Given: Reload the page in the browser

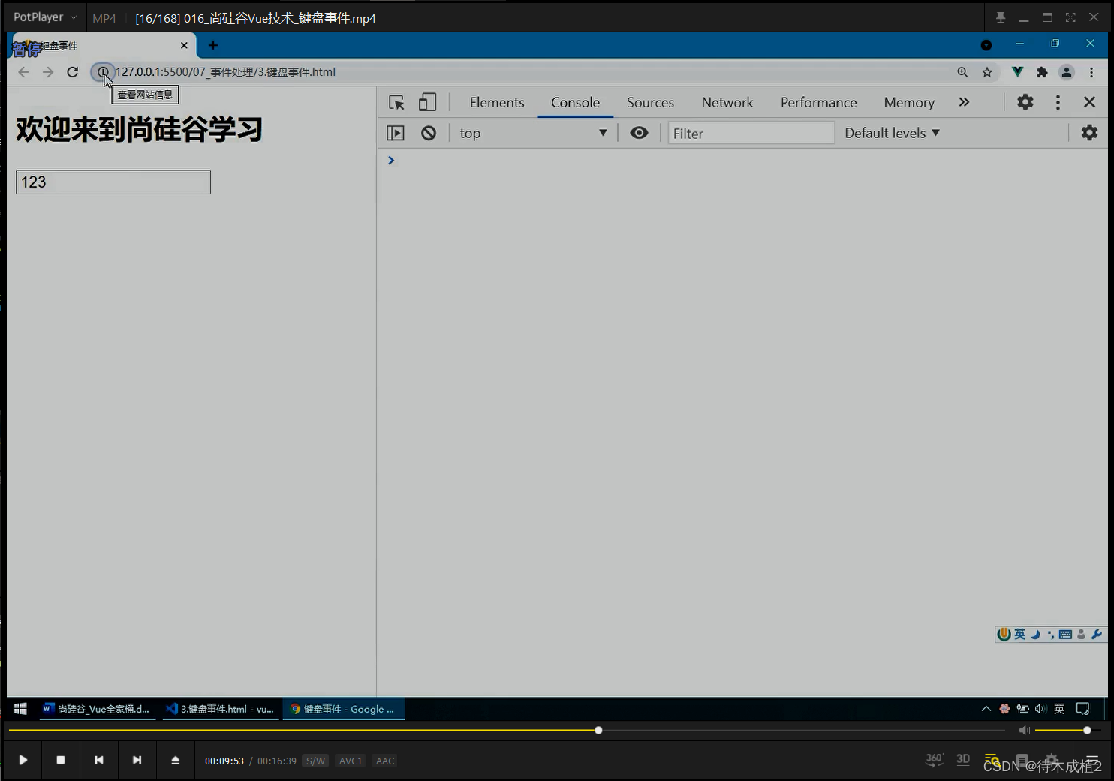Looking at the screenshot, I should (x=73, y=72).
